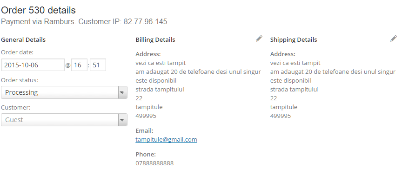Open the tampitule@gmail.com email link
The image size is (402, 169).
tap(166, 140)
